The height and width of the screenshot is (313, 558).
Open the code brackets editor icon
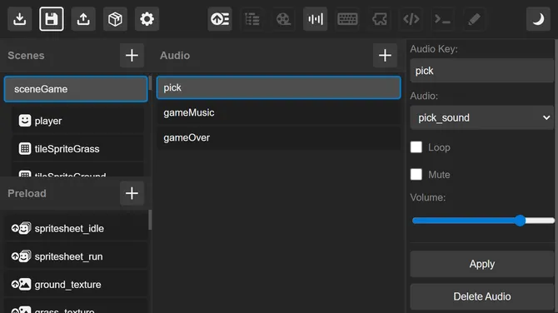click(411, 19)
